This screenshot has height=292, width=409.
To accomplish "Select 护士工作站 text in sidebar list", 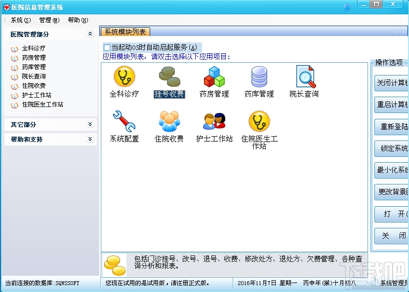I will click(x=37, y=95).
